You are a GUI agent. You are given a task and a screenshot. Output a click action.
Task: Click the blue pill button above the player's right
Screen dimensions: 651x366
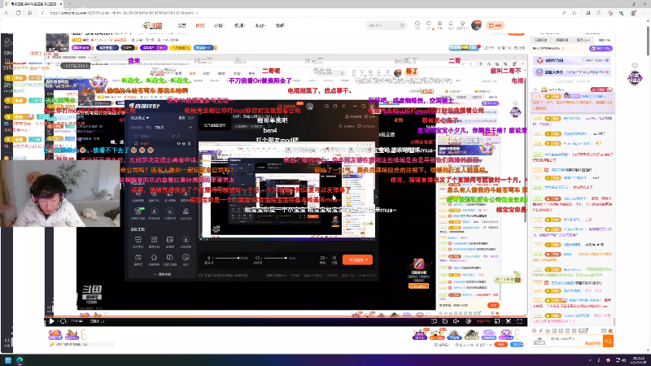coord(463,48)
